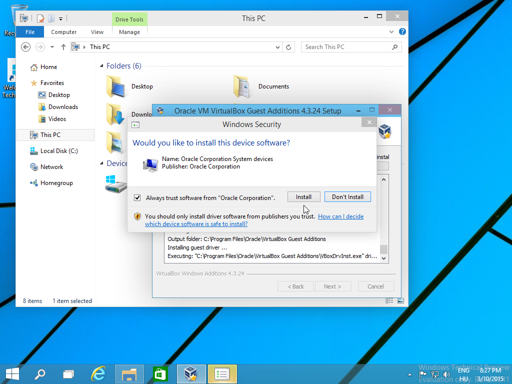512x384 pixels.
Task: Open recent locations dropdown
Action: click(52, 47)
